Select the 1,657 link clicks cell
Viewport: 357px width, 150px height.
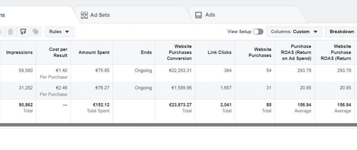pos(226,88)
